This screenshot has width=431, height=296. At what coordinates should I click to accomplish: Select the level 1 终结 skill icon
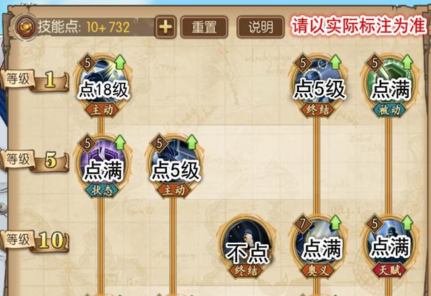tap(318, 83)
